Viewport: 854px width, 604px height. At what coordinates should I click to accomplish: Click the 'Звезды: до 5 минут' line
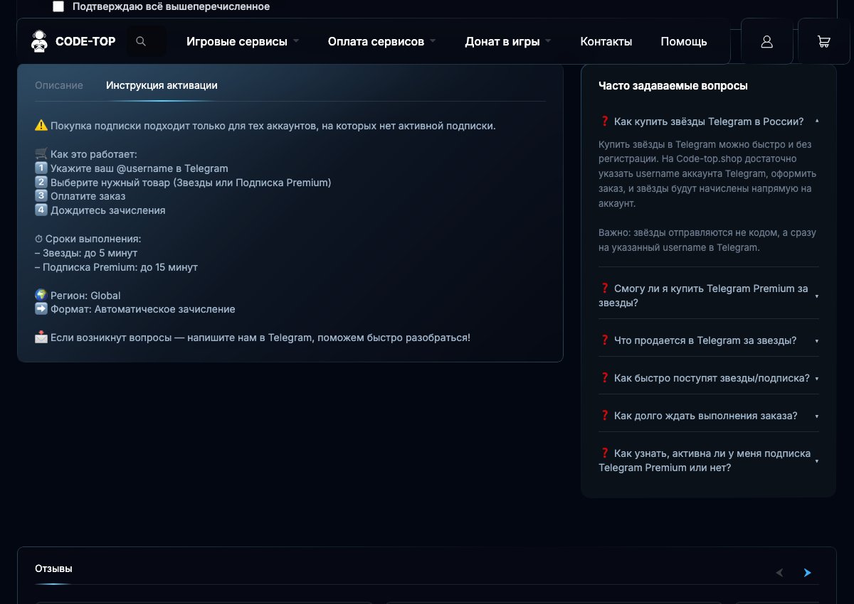click(x=86, y=253)
